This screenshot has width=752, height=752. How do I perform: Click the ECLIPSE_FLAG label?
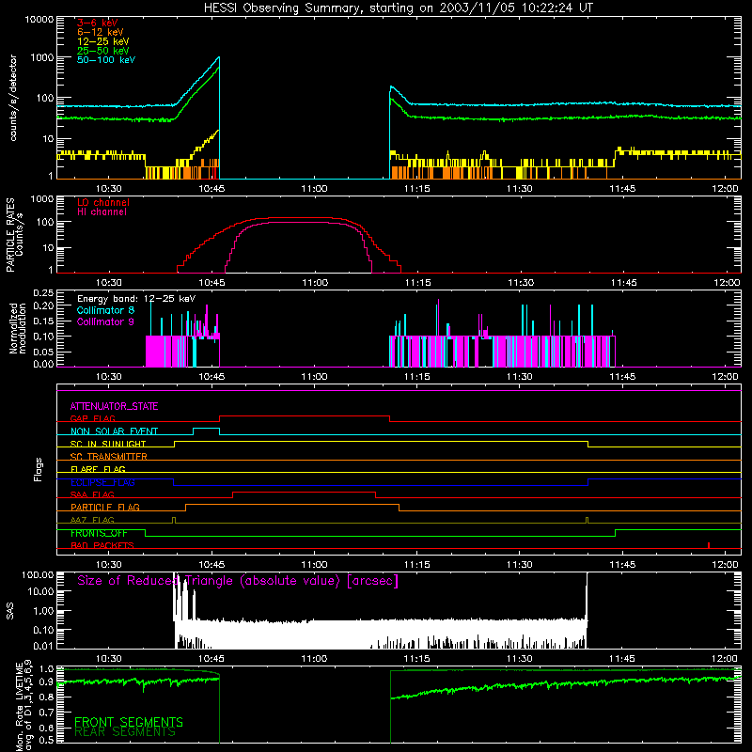(x=102, y=482)
